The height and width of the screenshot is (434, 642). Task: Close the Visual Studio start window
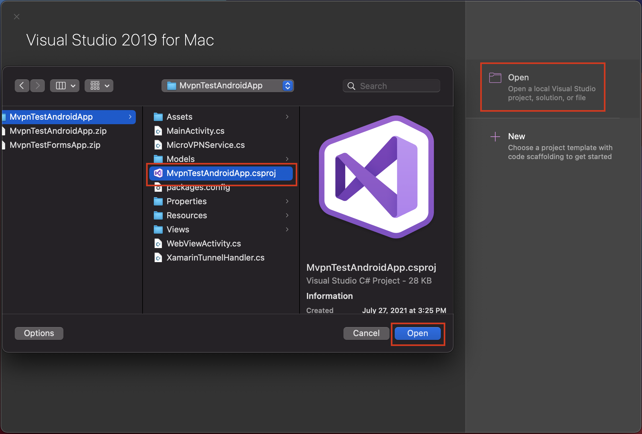coord(17,17)
